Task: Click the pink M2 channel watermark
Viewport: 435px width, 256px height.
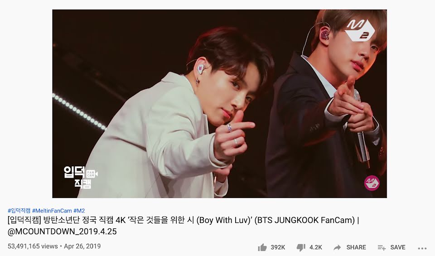Action: [x=372, y=183]
